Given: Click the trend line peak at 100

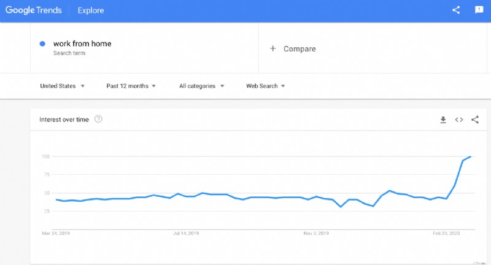Looking at the screenshot, I should coord(470,157).
